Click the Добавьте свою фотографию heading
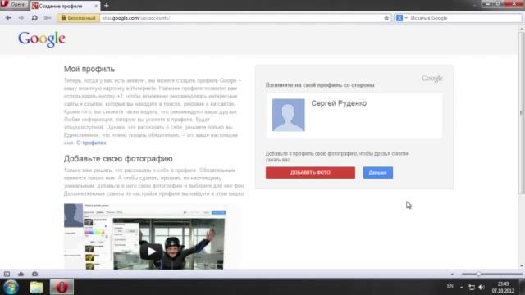Image resolution: width=525 pixels, height=295 pixels. tap(118, 158)
